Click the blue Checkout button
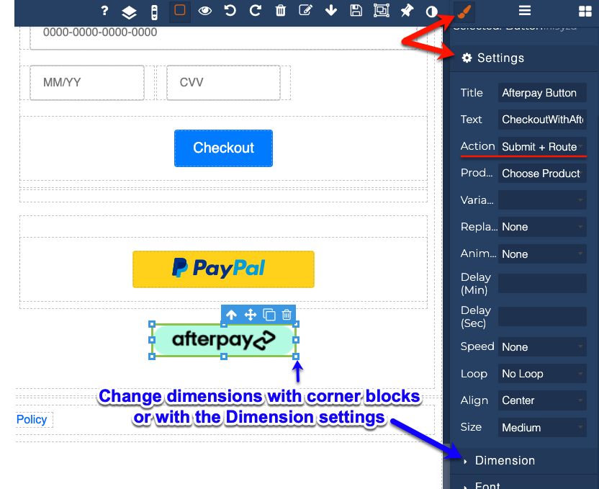The width and height of the screenshot is (599, 489). pos(223,148)
